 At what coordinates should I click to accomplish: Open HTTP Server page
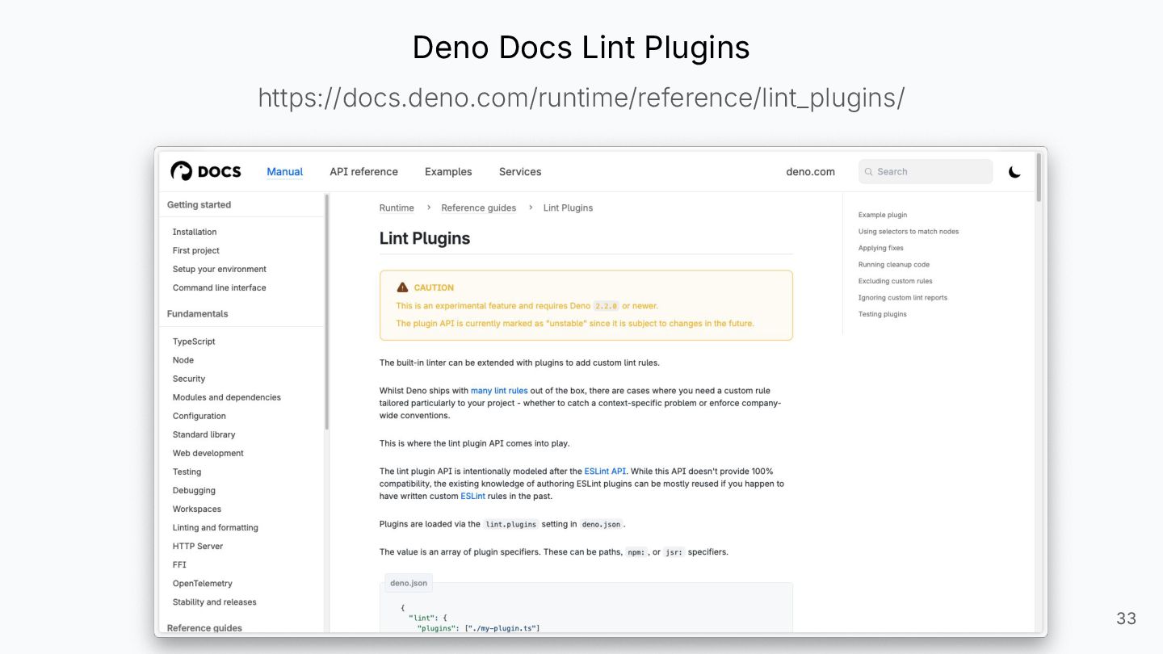coord(198,546)
